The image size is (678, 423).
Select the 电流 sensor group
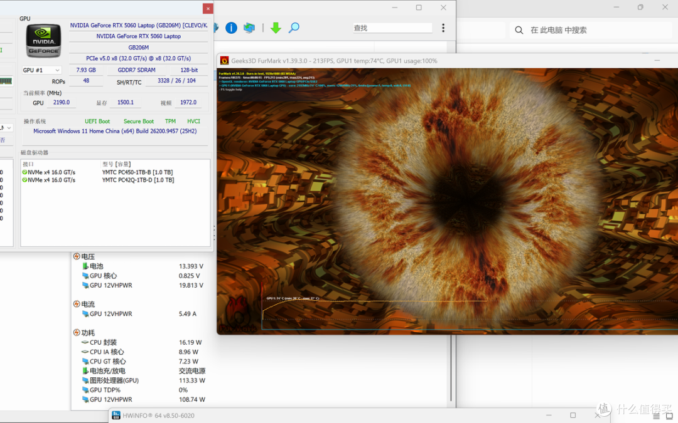tap(88, 305)
